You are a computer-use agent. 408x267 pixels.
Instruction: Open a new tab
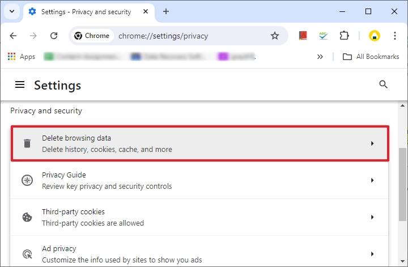point(166,11)
